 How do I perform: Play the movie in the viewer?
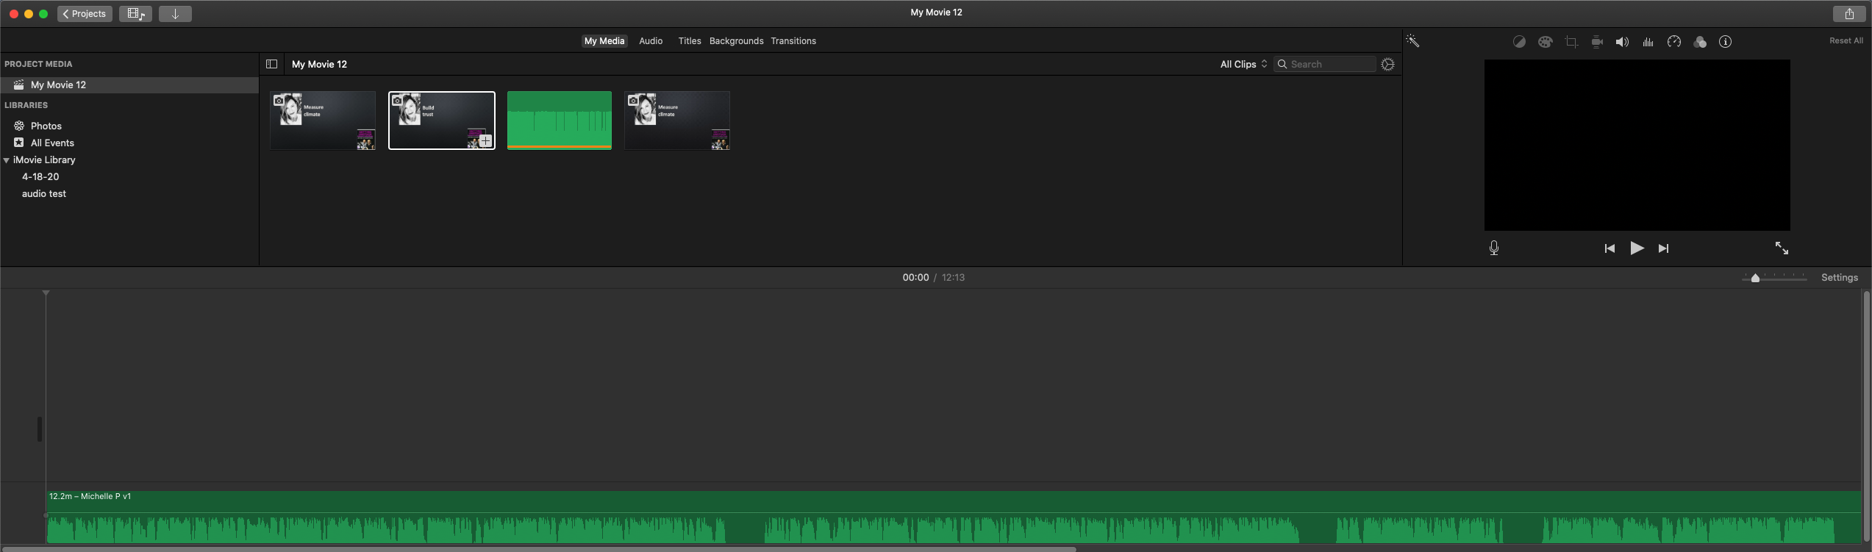tap(1637, 248)
